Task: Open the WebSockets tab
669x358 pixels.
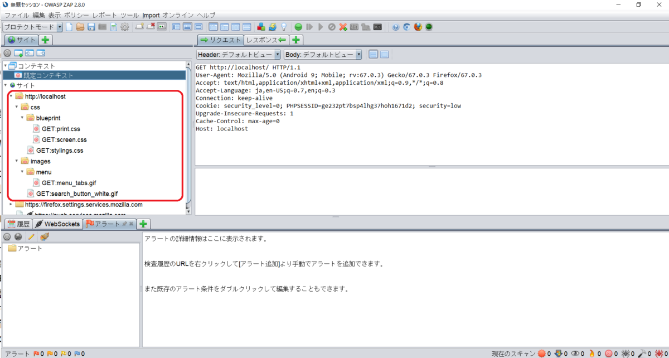Action: click(57, 224)
